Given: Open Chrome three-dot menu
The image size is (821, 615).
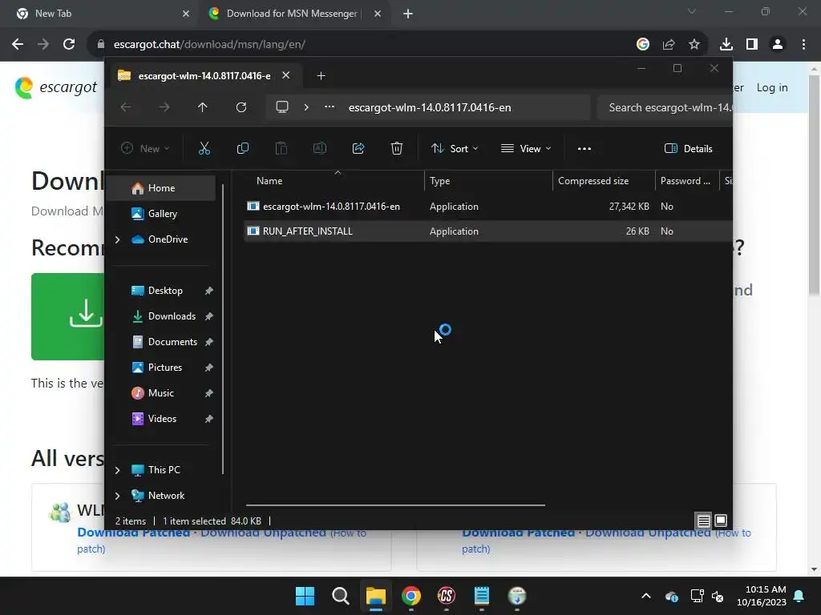Looking at the screenshot, I should pyautogui.click(x=803, y=45).
